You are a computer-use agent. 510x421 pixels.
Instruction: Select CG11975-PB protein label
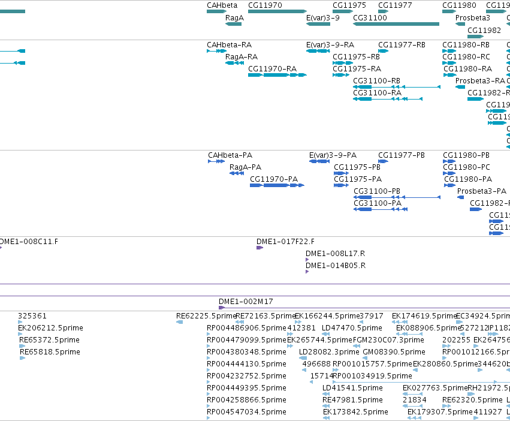click(x=357, y=167)
